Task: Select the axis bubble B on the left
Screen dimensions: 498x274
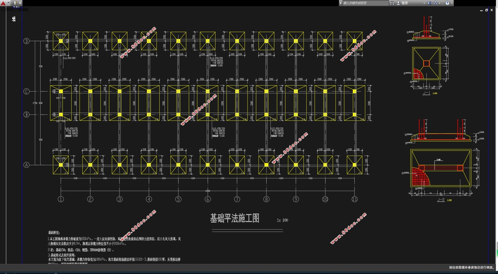Action: click(x=26, y=115)
